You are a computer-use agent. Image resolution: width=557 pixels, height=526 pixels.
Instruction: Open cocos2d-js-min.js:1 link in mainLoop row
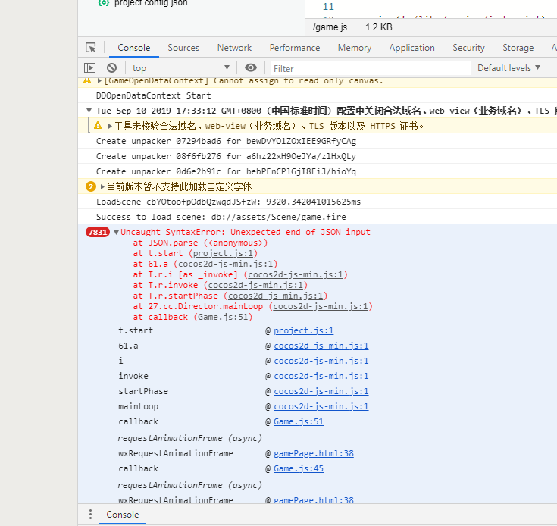[321, 407]
